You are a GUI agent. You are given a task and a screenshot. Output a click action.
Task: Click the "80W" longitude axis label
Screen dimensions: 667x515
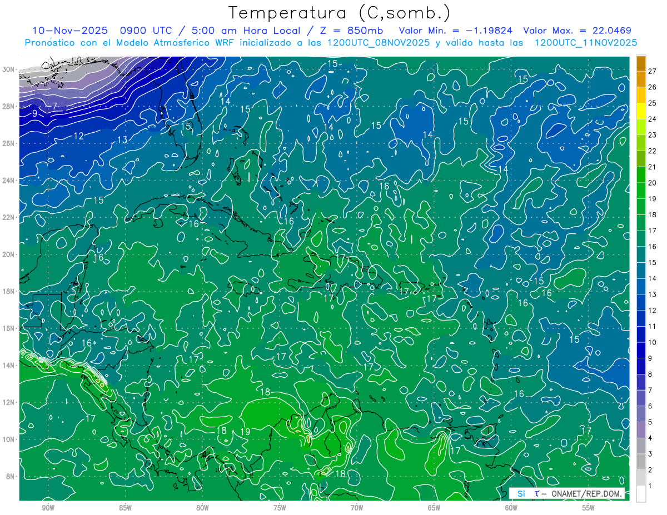[x=203, y=508]
